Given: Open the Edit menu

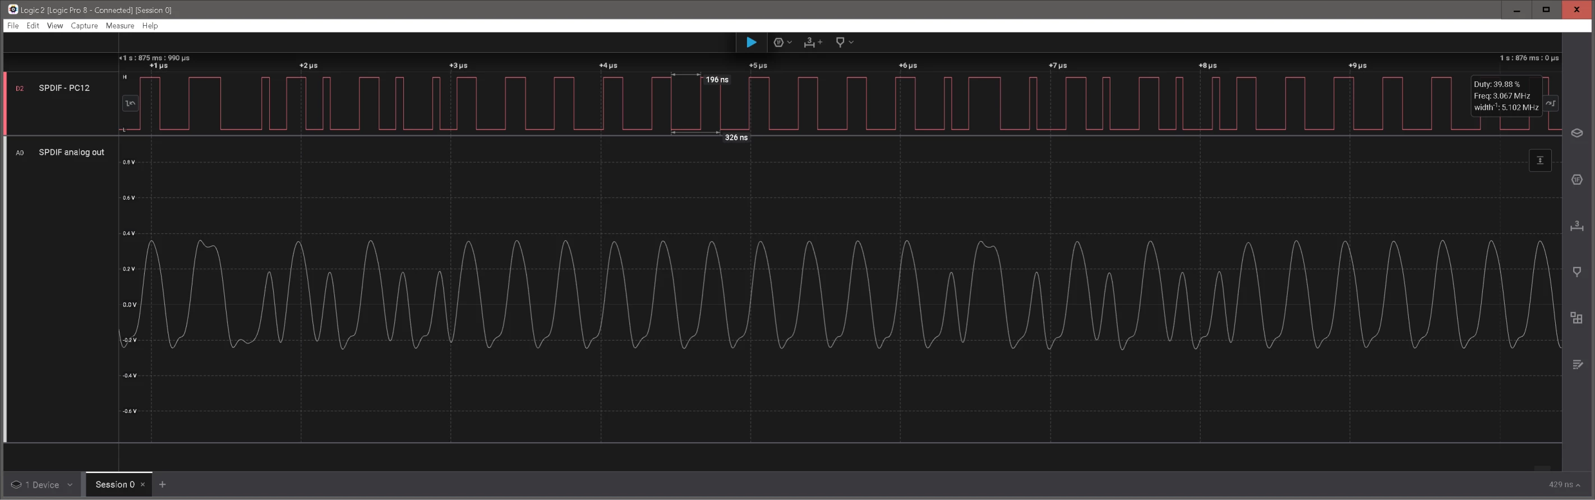Looking at the screenshot, I should click(33, 25).
